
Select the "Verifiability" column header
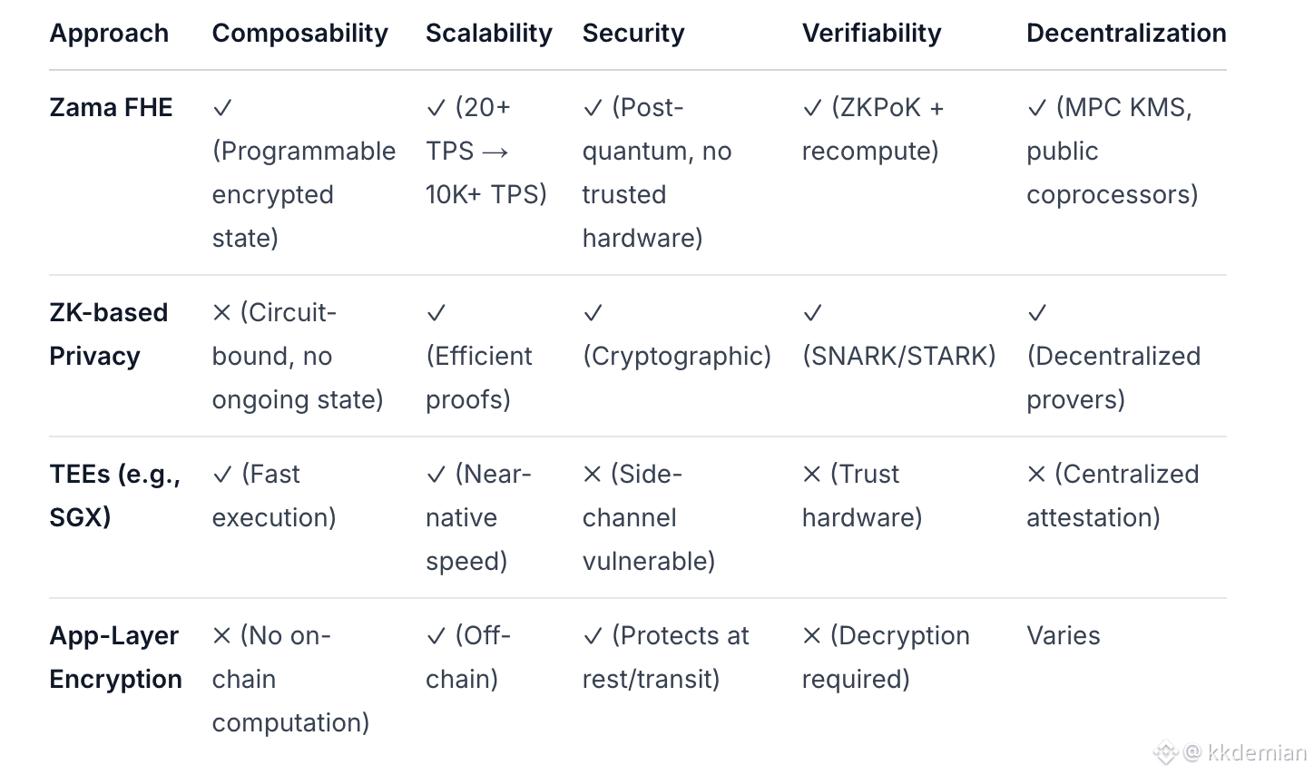coord(871,34)
